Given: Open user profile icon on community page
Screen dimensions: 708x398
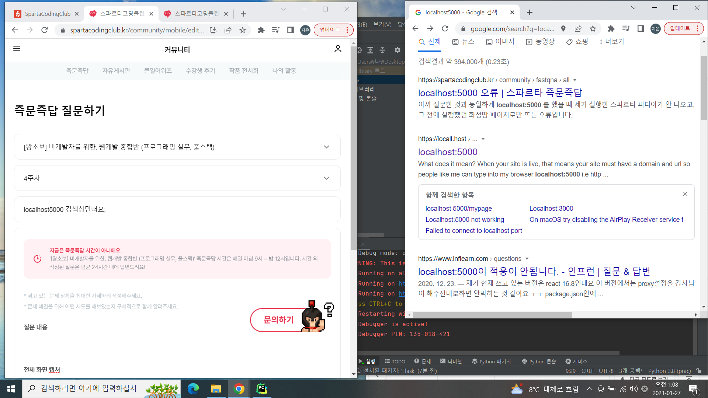Looking at the screenshot, I should [x=337, y=49].
